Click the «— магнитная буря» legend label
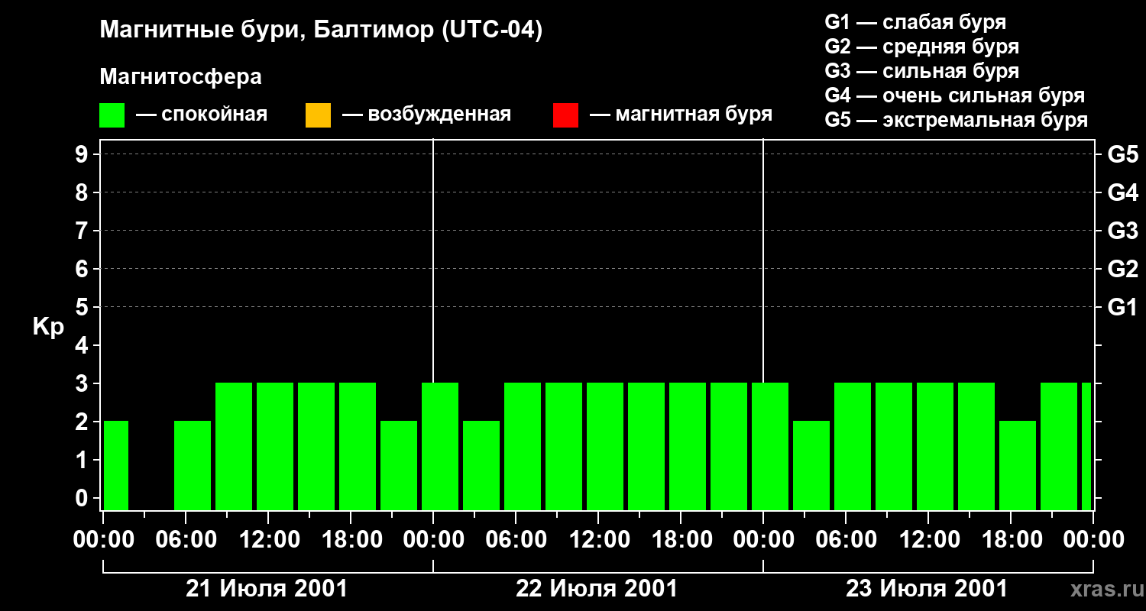Screen dimensions: 1146x611 (681, 115)
